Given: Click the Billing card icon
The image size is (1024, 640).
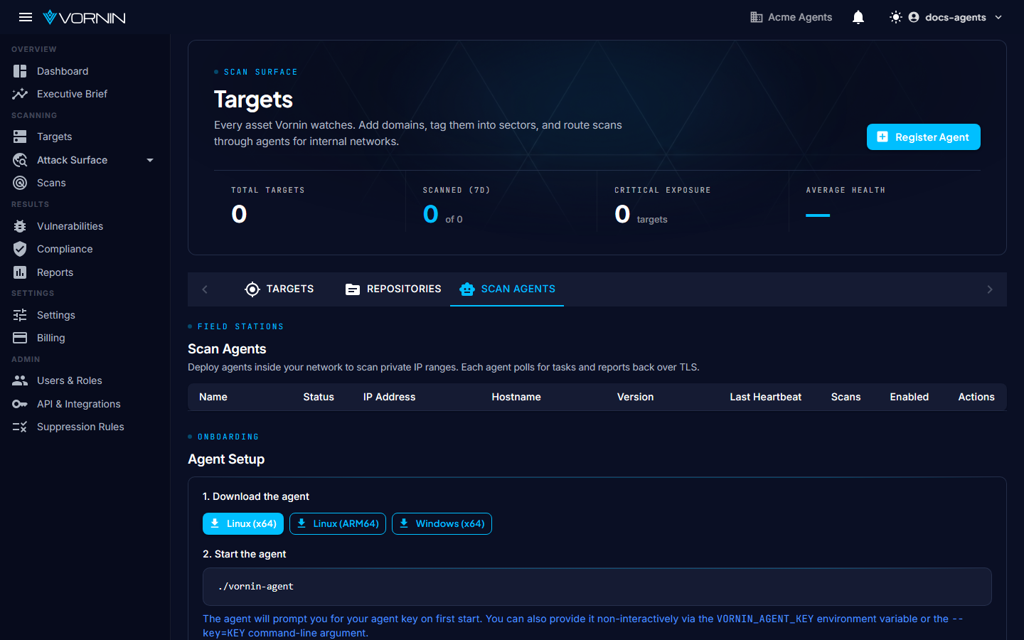Looking at the screenshot, I should [20, 338].
